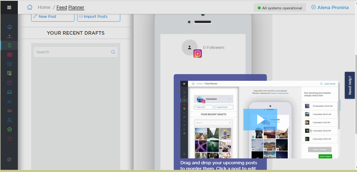The image size is (357, 172).
Task: Open the orange upload icon in the sidebar
Action: tap(10, 36)
